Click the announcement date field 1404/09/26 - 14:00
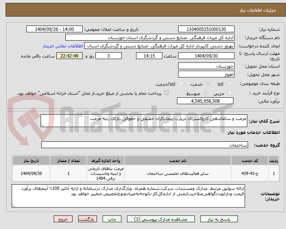Screen dimensions: 286x229 54,29
